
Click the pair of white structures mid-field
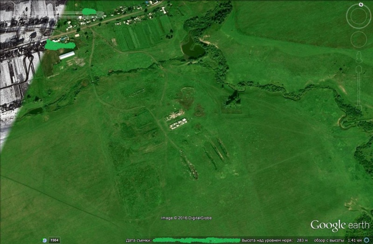click(x=177, y=120)
